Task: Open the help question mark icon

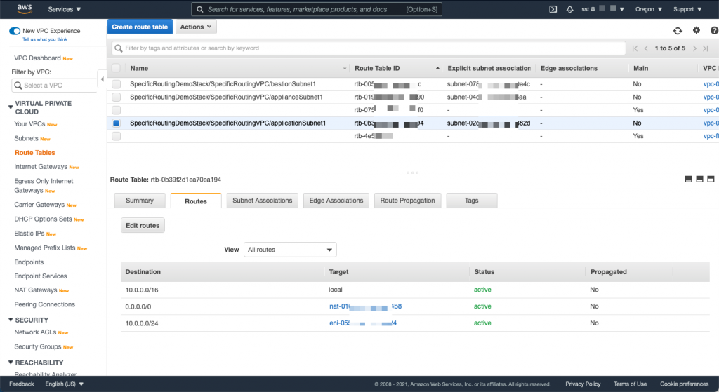Action: (714, 30)
